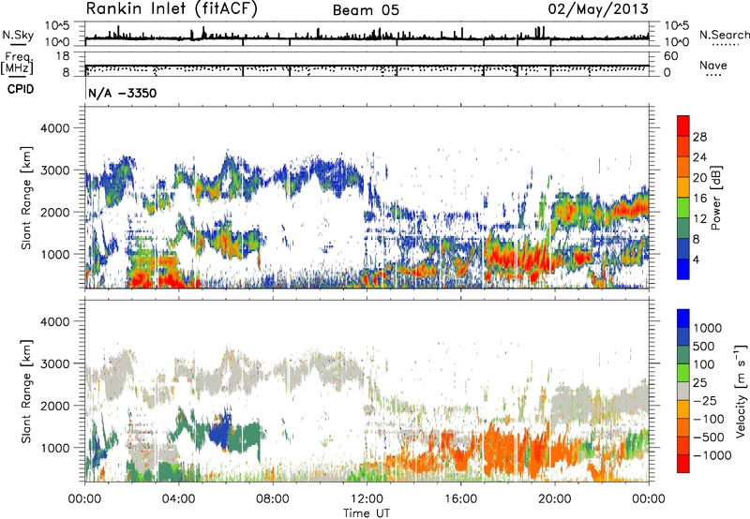
Task: Click the 'Velocity [m s-1]' color bar title
Action: pyautogui.click(x=741, y=390)
